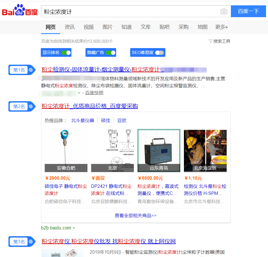The image size is (268, 257).
Task: Click seller 青岛聚创环保设备...
Action: 157,202
